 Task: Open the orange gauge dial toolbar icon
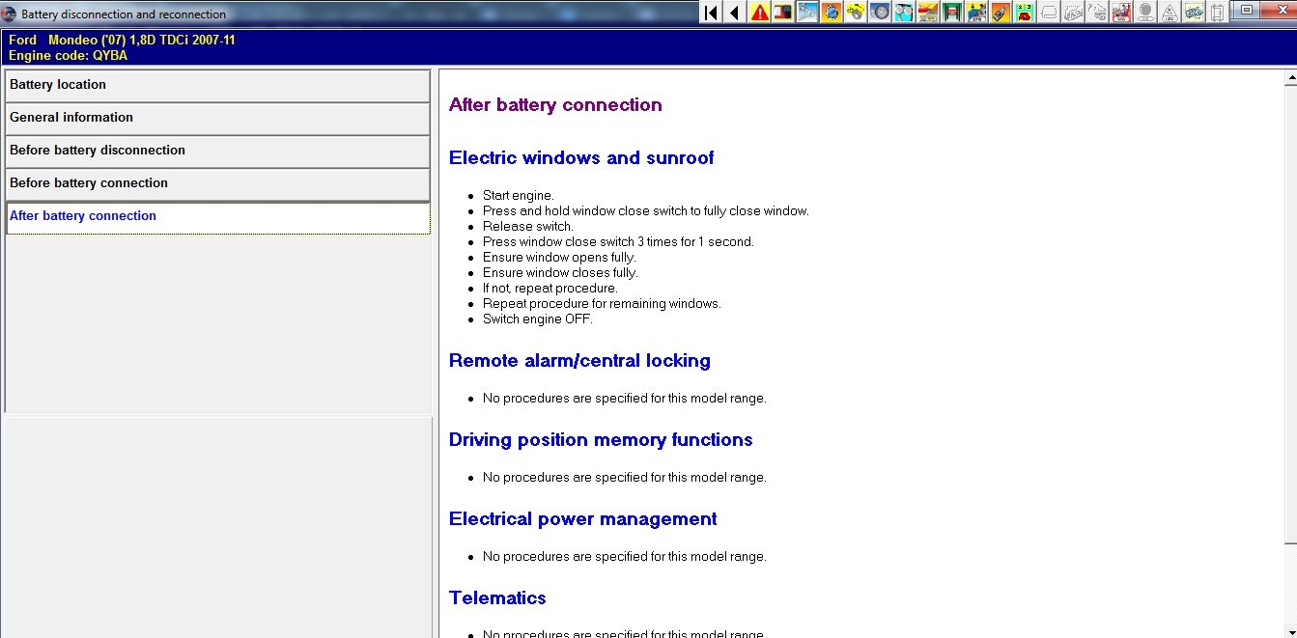point(832,13)
